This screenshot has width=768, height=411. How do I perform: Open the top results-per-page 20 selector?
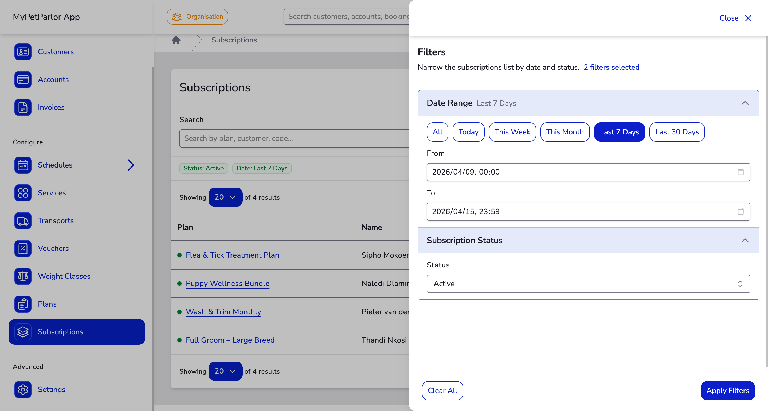point(225,197)
